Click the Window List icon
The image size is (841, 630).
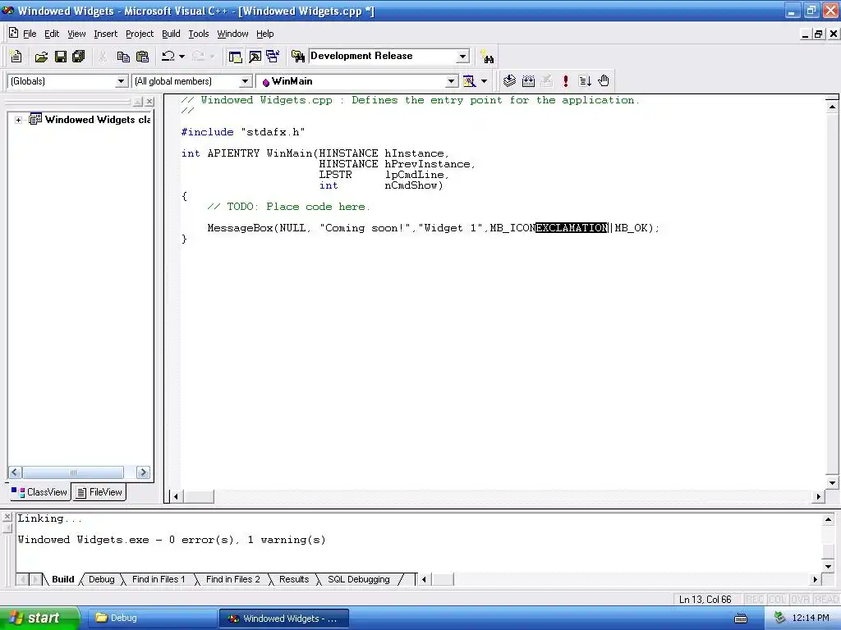[x=273, y=57]
